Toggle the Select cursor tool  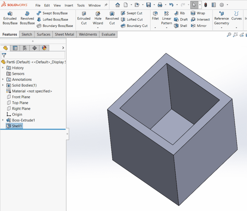point(194,5)
